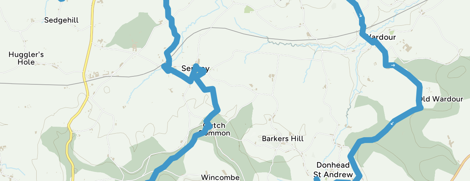The height and width of the screenshot is (181, 470).
Task: Click the route arrow southwest of Old Wardour
Action: 392,124
